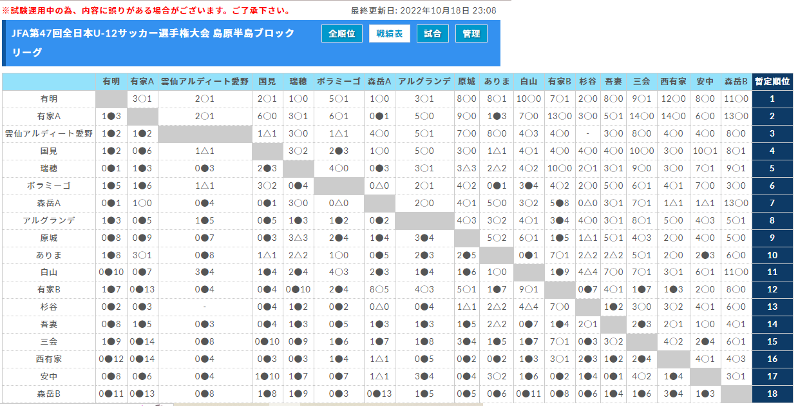Click the アルグランデ column header
The image size is (798, 409).
424,82
